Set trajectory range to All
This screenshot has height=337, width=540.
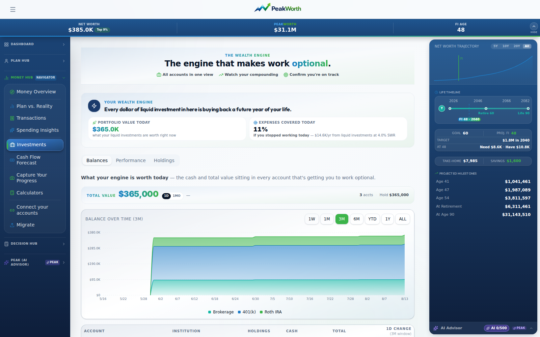pos(527,46)
